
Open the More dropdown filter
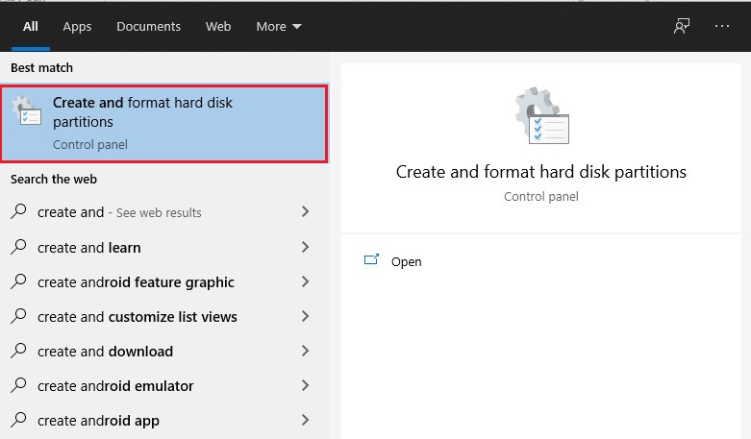click(278, 26)
